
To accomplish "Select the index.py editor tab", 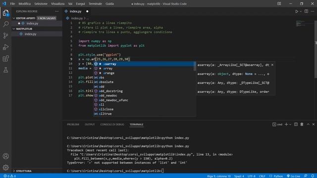I will click(x=77, y=11).
